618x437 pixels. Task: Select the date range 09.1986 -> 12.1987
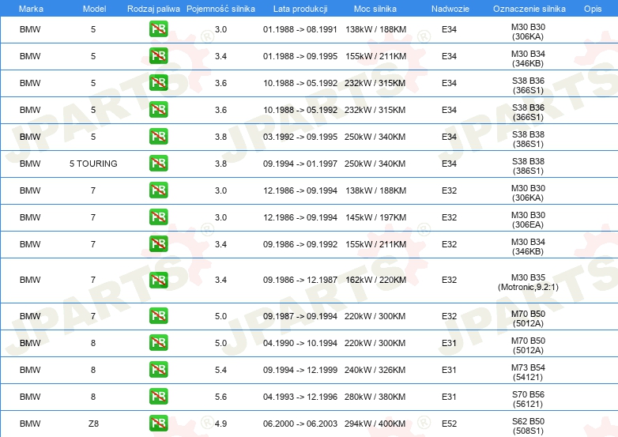coord(300,280)
